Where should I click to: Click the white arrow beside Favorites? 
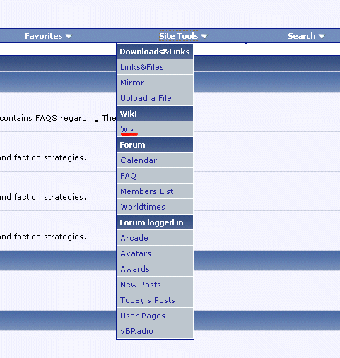[x=69, y=36]
